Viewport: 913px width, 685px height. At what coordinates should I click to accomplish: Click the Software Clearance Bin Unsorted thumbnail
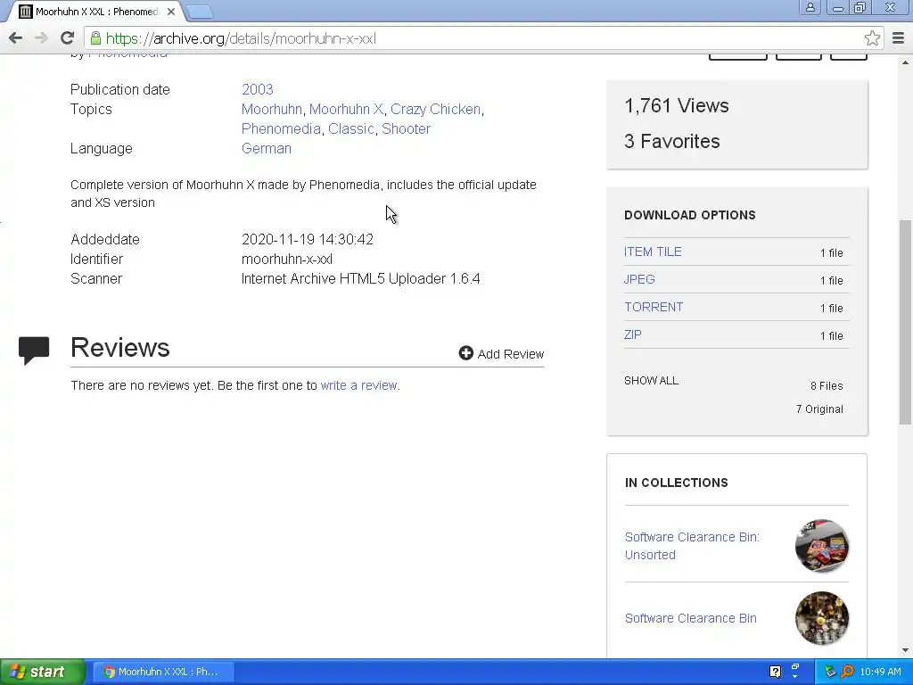[x=821, y=546]
